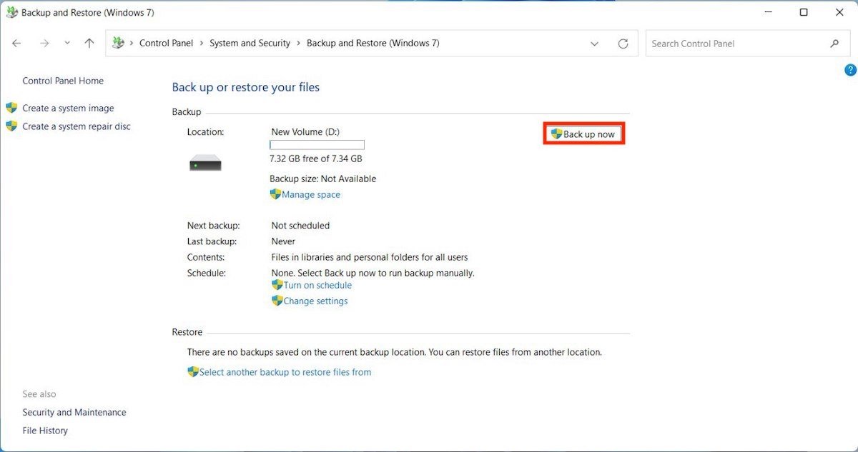Open the recent locations chevron
Viewport: 858px width, 452px height.
[67, 44]
